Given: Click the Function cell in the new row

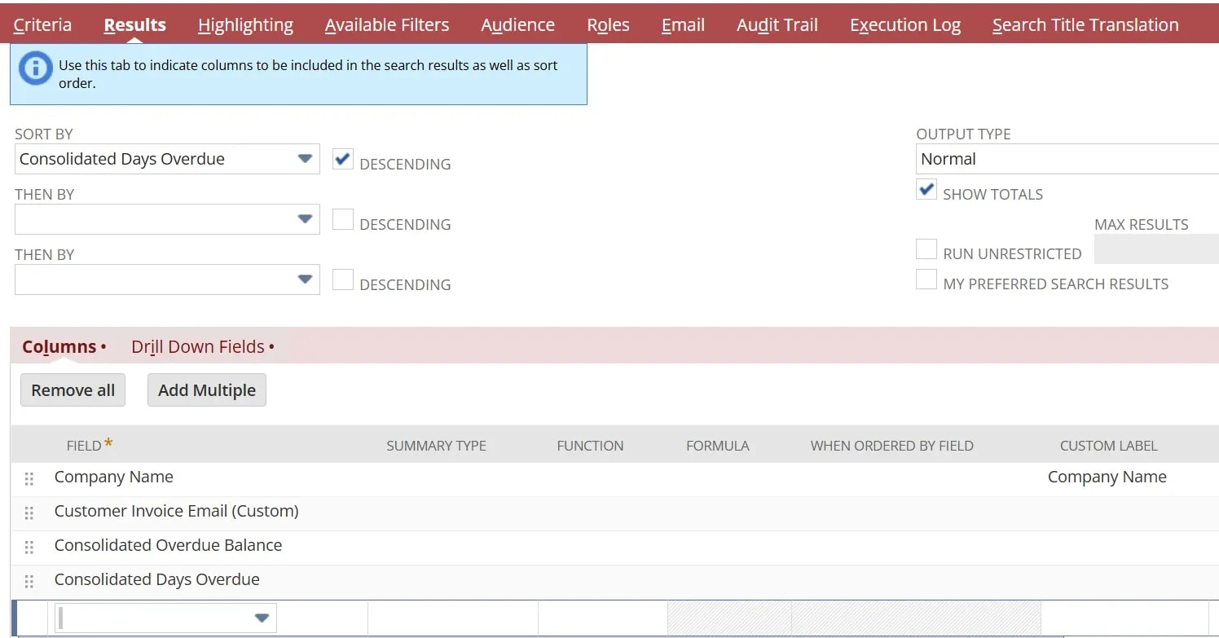Looking at the screenshot, I should 602,618.
